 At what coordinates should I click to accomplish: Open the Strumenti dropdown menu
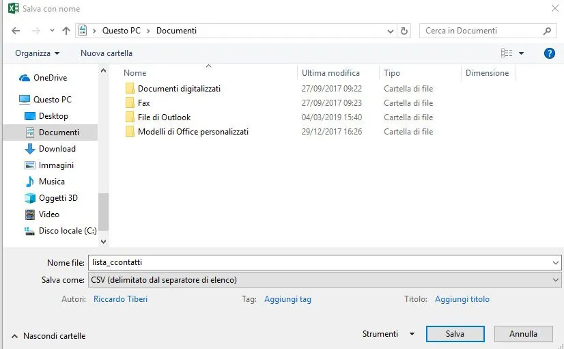click(x=389, y=334)
